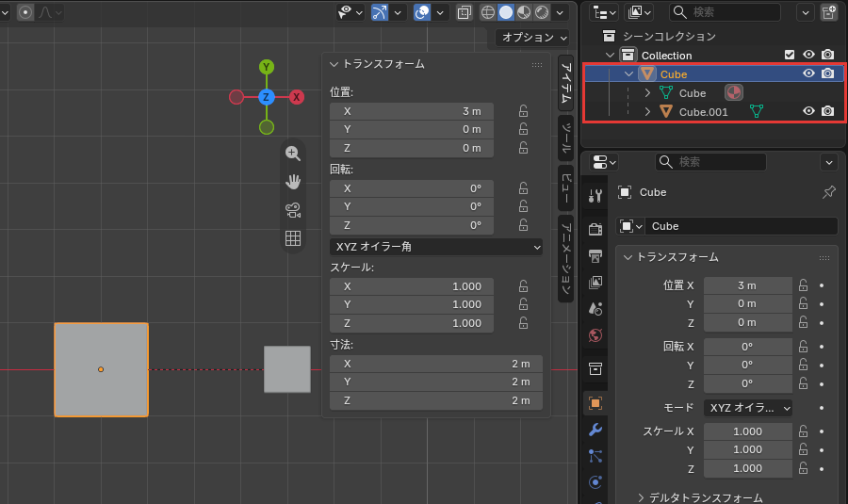Lock sidebar スケール Y value
The height and width of the screenshot is (504, 848).
pyautogui.click(x=523, y=304)
